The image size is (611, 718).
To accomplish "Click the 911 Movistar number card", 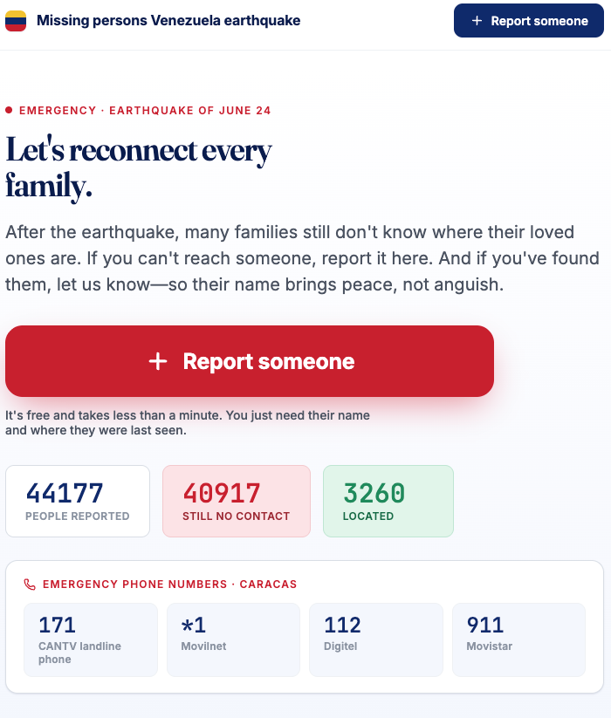I will click(x=519, y=639).
